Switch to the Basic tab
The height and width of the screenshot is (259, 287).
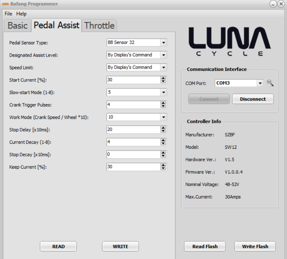[x=18, y=26]
